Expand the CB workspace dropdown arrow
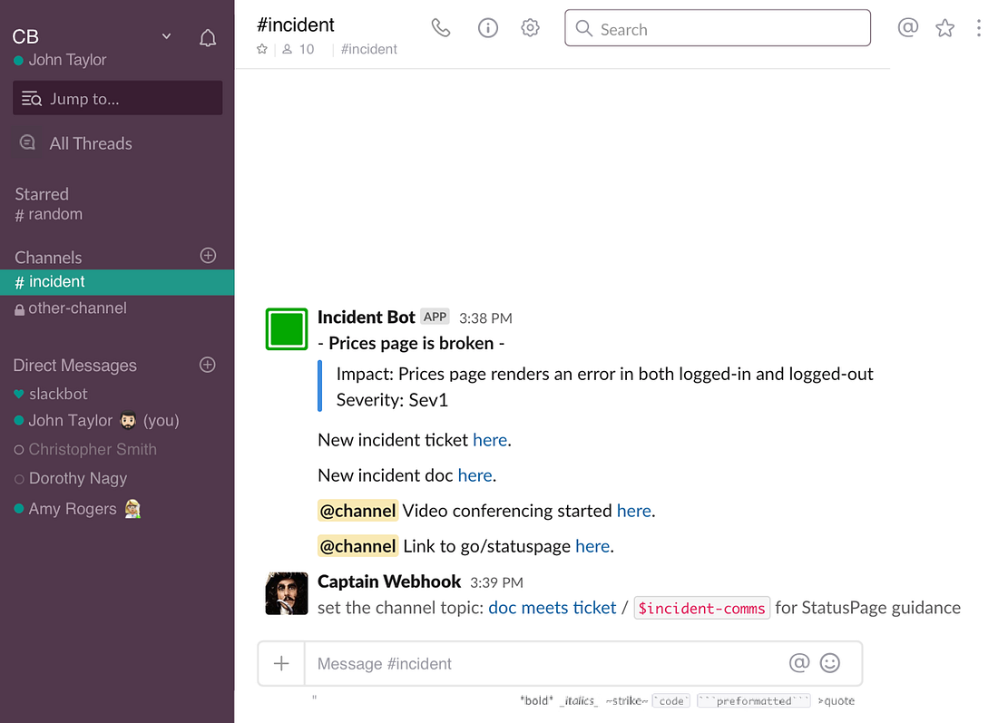 click(x=167, y=36)
